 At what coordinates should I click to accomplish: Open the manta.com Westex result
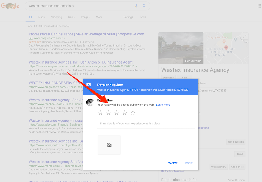click(56, 162)
